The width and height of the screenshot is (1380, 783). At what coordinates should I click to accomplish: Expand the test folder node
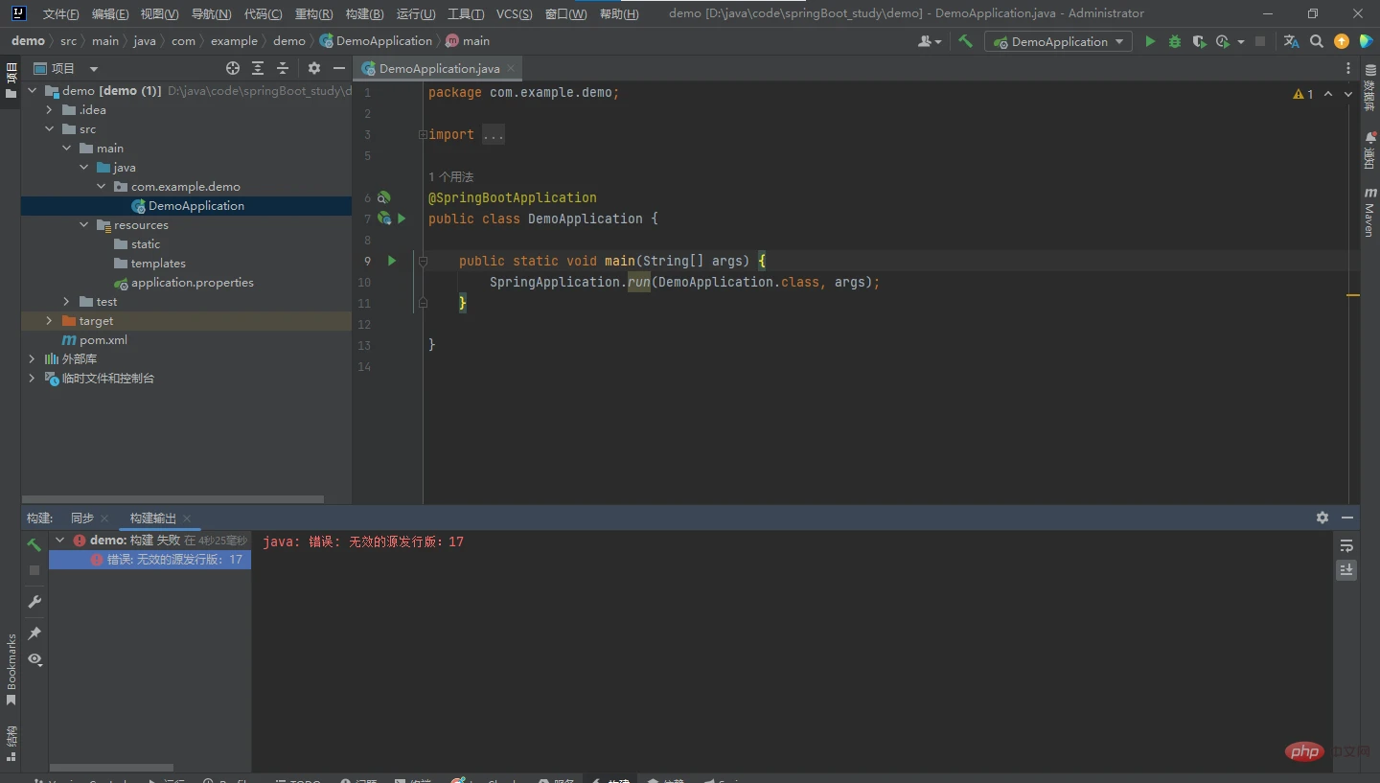click(x=66, y=302)
